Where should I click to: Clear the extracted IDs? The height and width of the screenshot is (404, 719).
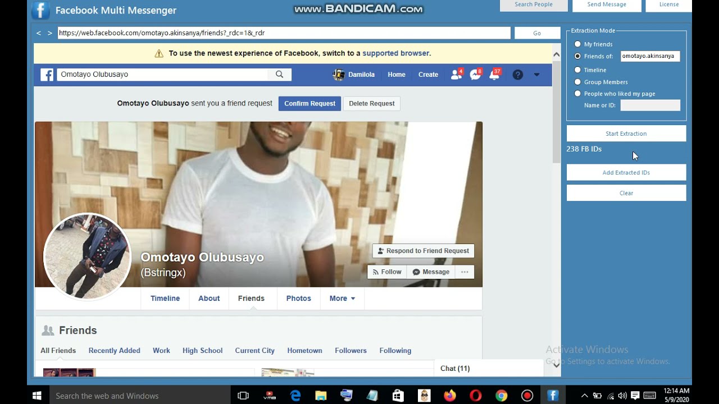[x=626, y=193]
